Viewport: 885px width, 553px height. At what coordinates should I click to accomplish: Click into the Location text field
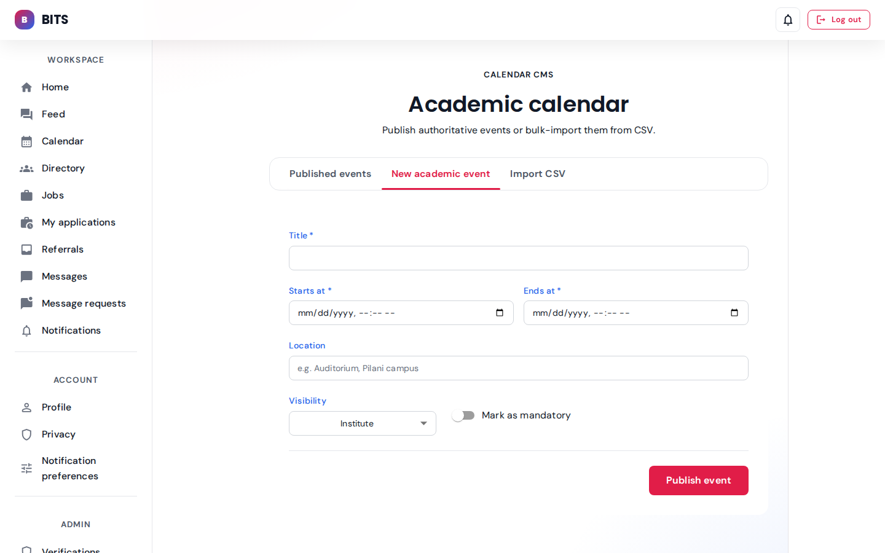(x=518, y=368)
